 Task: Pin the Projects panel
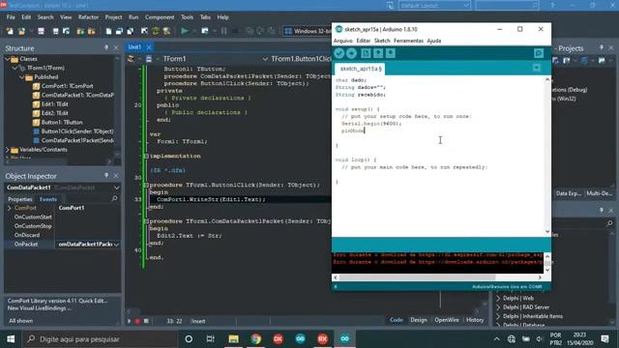tap(602, 47)
